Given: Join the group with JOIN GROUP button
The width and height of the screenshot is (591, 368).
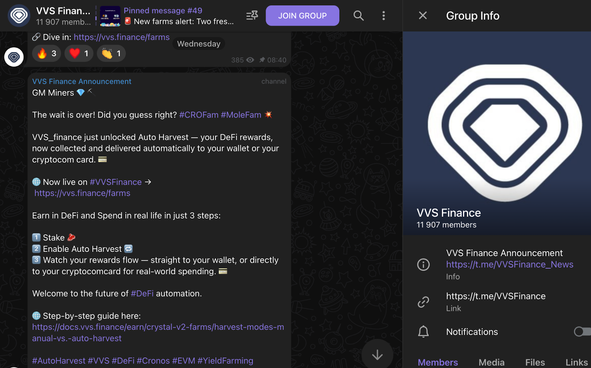Looking at the screenshot, I should click(302, 15).
